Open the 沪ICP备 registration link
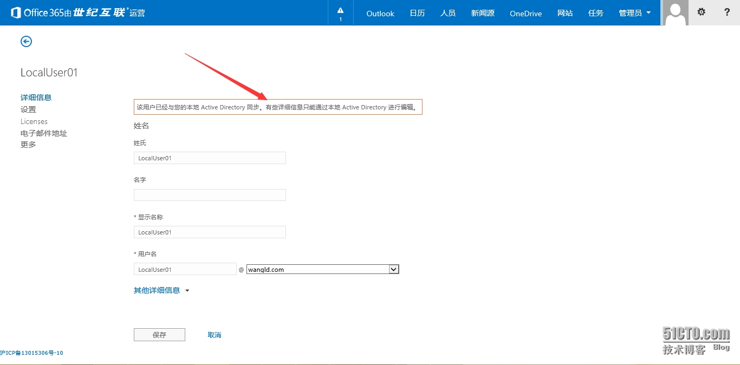 click(31, 353)
